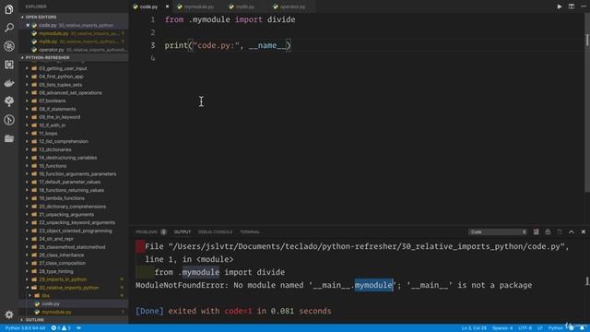Screen dimensions: 590x332
Task: Click the icon after the warnings count in the status bar
Action: pyautogui.click(x=78, y=328)
